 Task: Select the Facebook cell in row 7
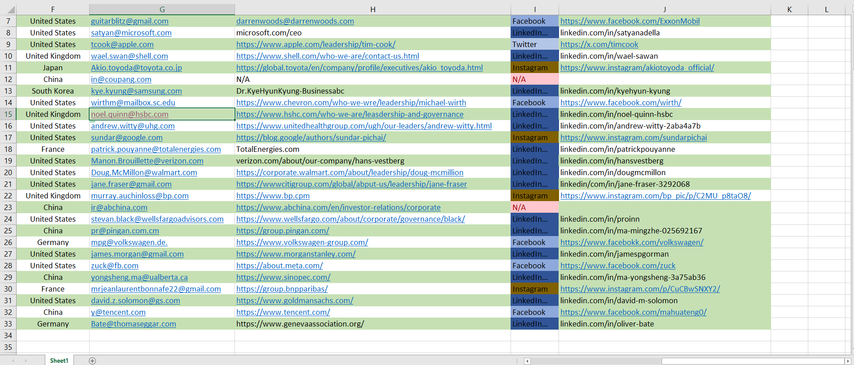click(535, 21)
